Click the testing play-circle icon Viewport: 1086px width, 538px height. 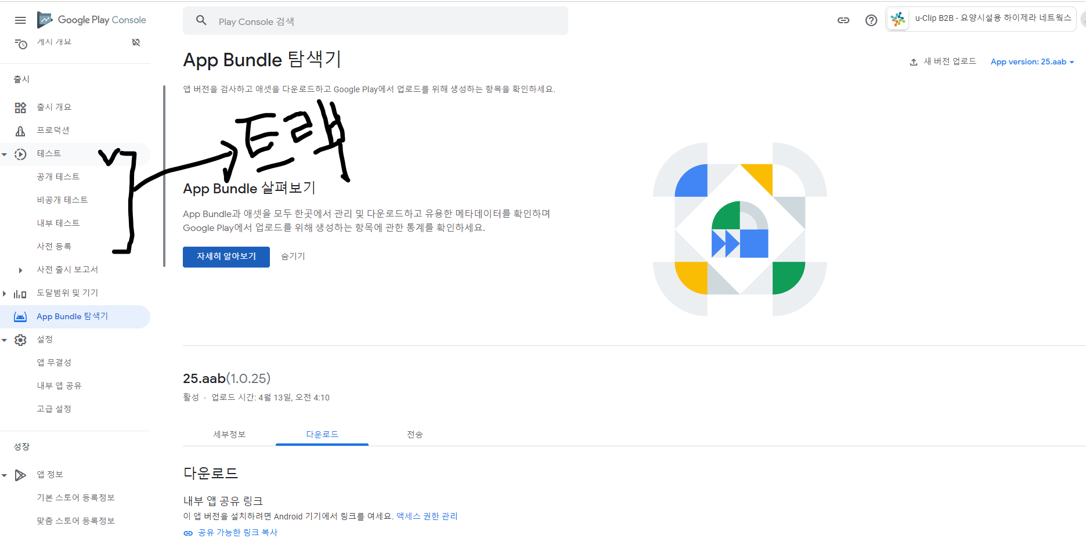click(x=20, y=154)
